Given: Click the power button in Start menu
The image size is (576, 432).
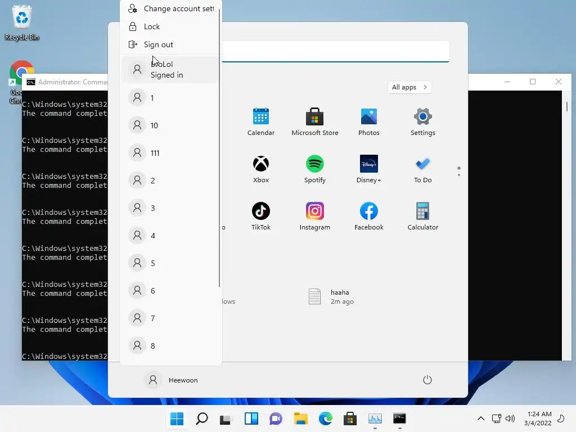Looking at the screenshot, I should point(427,380).
